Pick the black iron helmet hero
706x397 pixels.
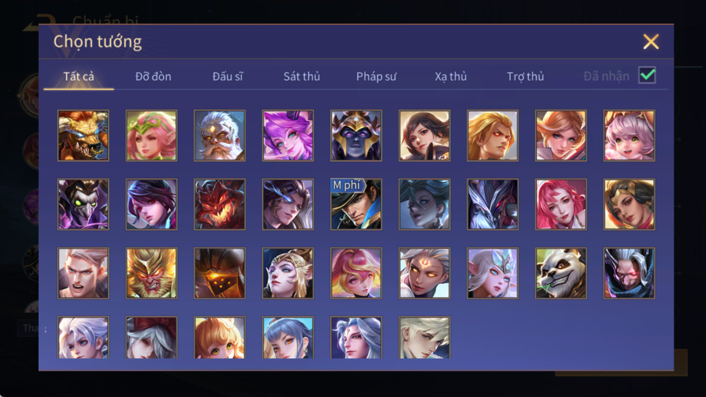click(220, 273)
